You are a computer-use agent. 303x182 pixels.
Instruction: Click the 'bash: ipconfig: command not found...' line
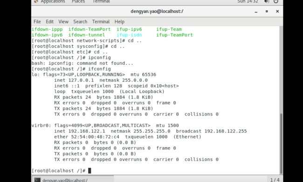click(83, 63)
